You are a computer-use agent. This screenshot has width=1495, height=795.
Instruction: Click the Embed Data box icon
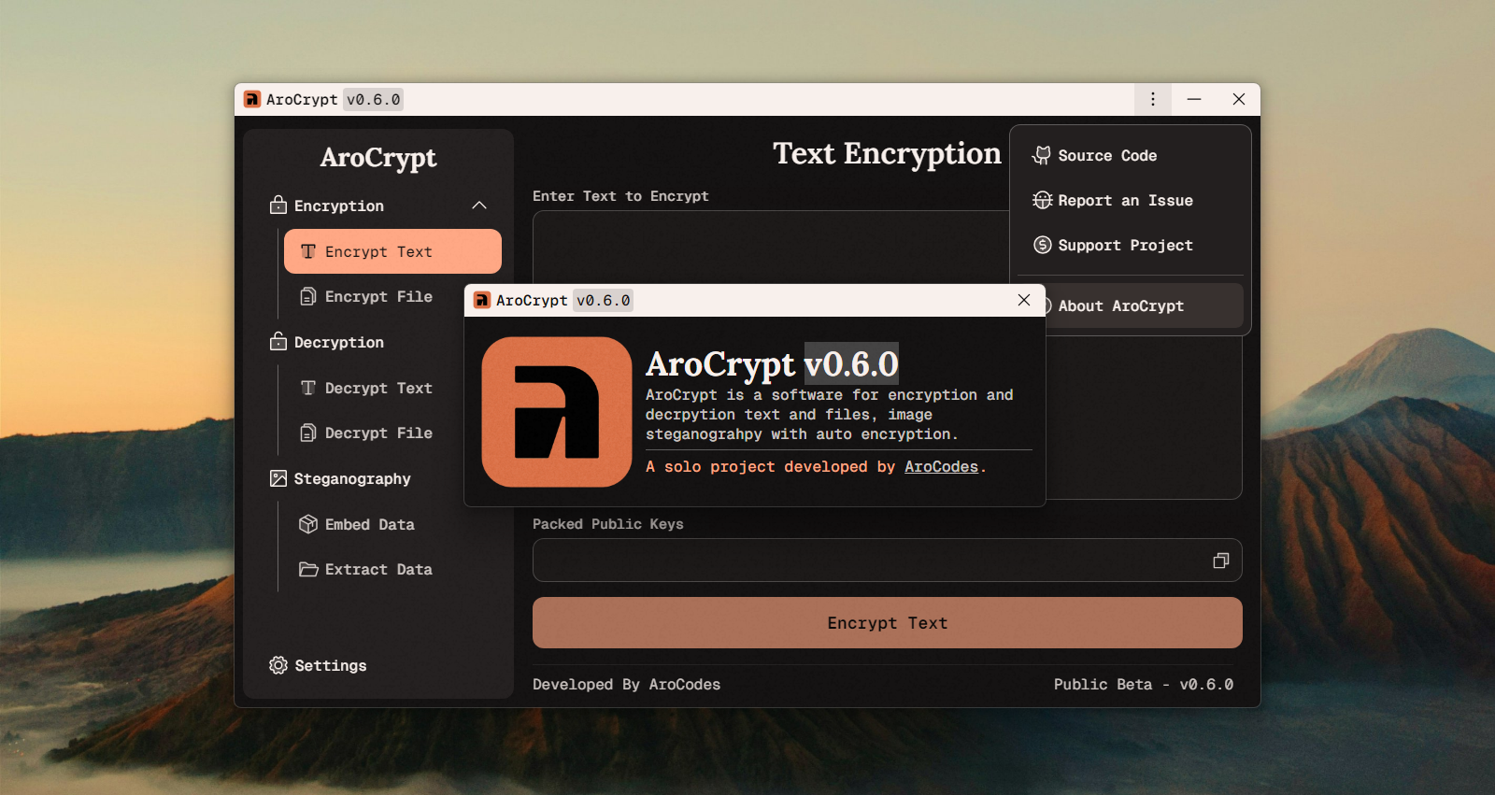(308, 524)
